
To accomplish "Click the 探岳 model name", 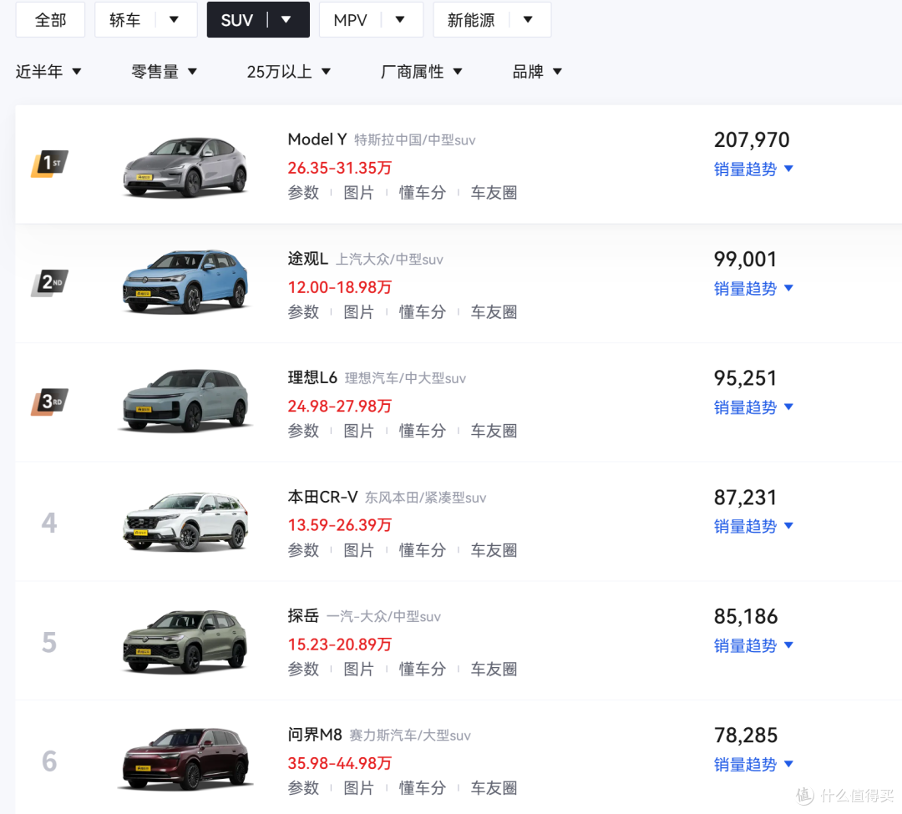I will 303,615.
